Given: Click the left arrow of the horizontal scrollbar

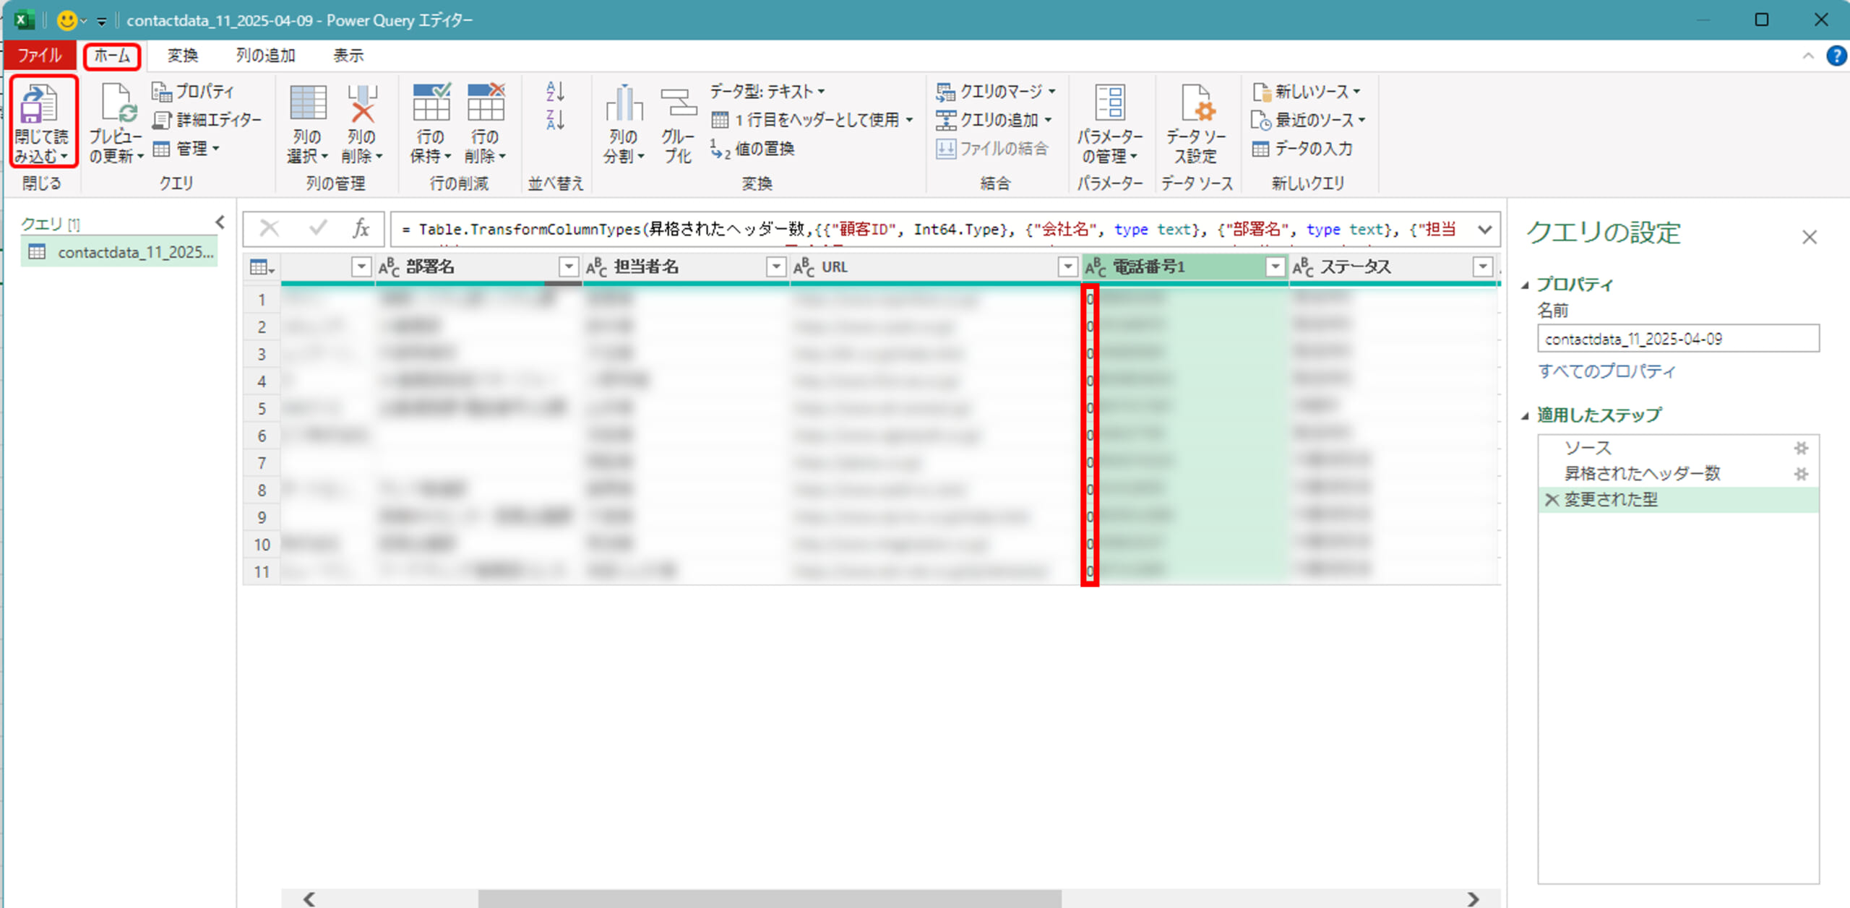Looking at the screenshot, I should 309,899.
